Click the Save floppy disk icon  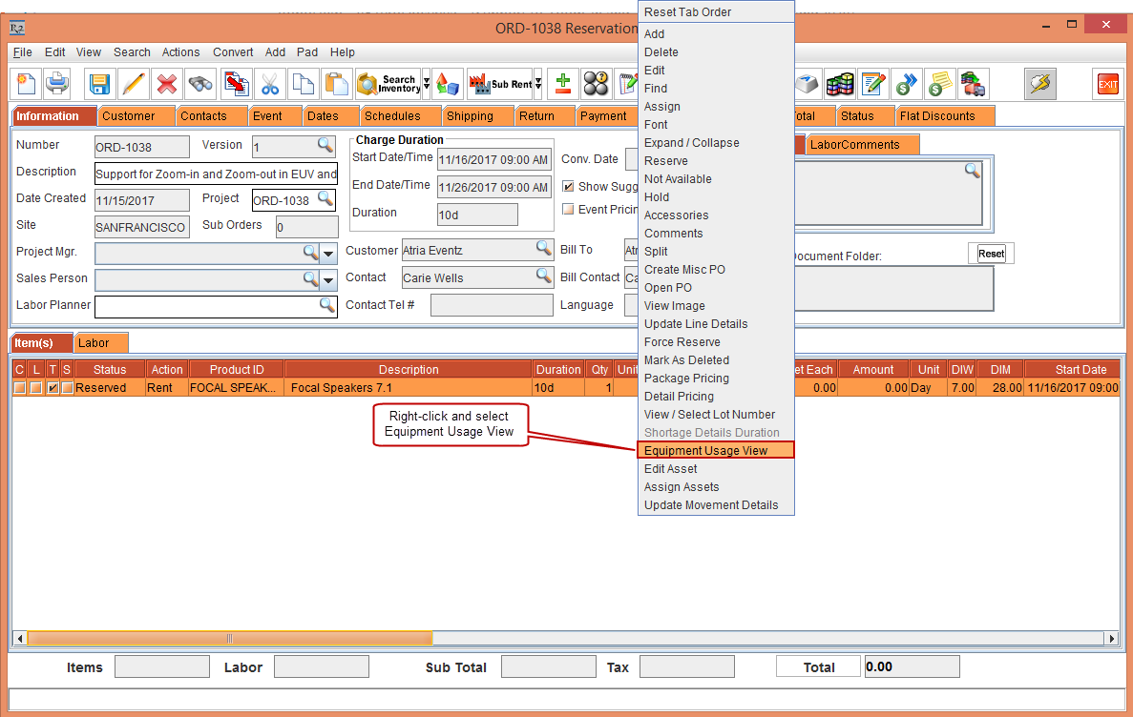tap(99, 84)
